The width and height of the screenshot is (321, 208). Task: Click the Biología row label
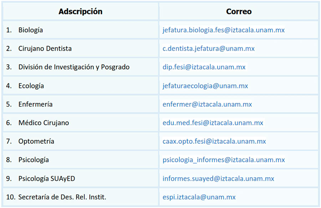coord(31,30)
